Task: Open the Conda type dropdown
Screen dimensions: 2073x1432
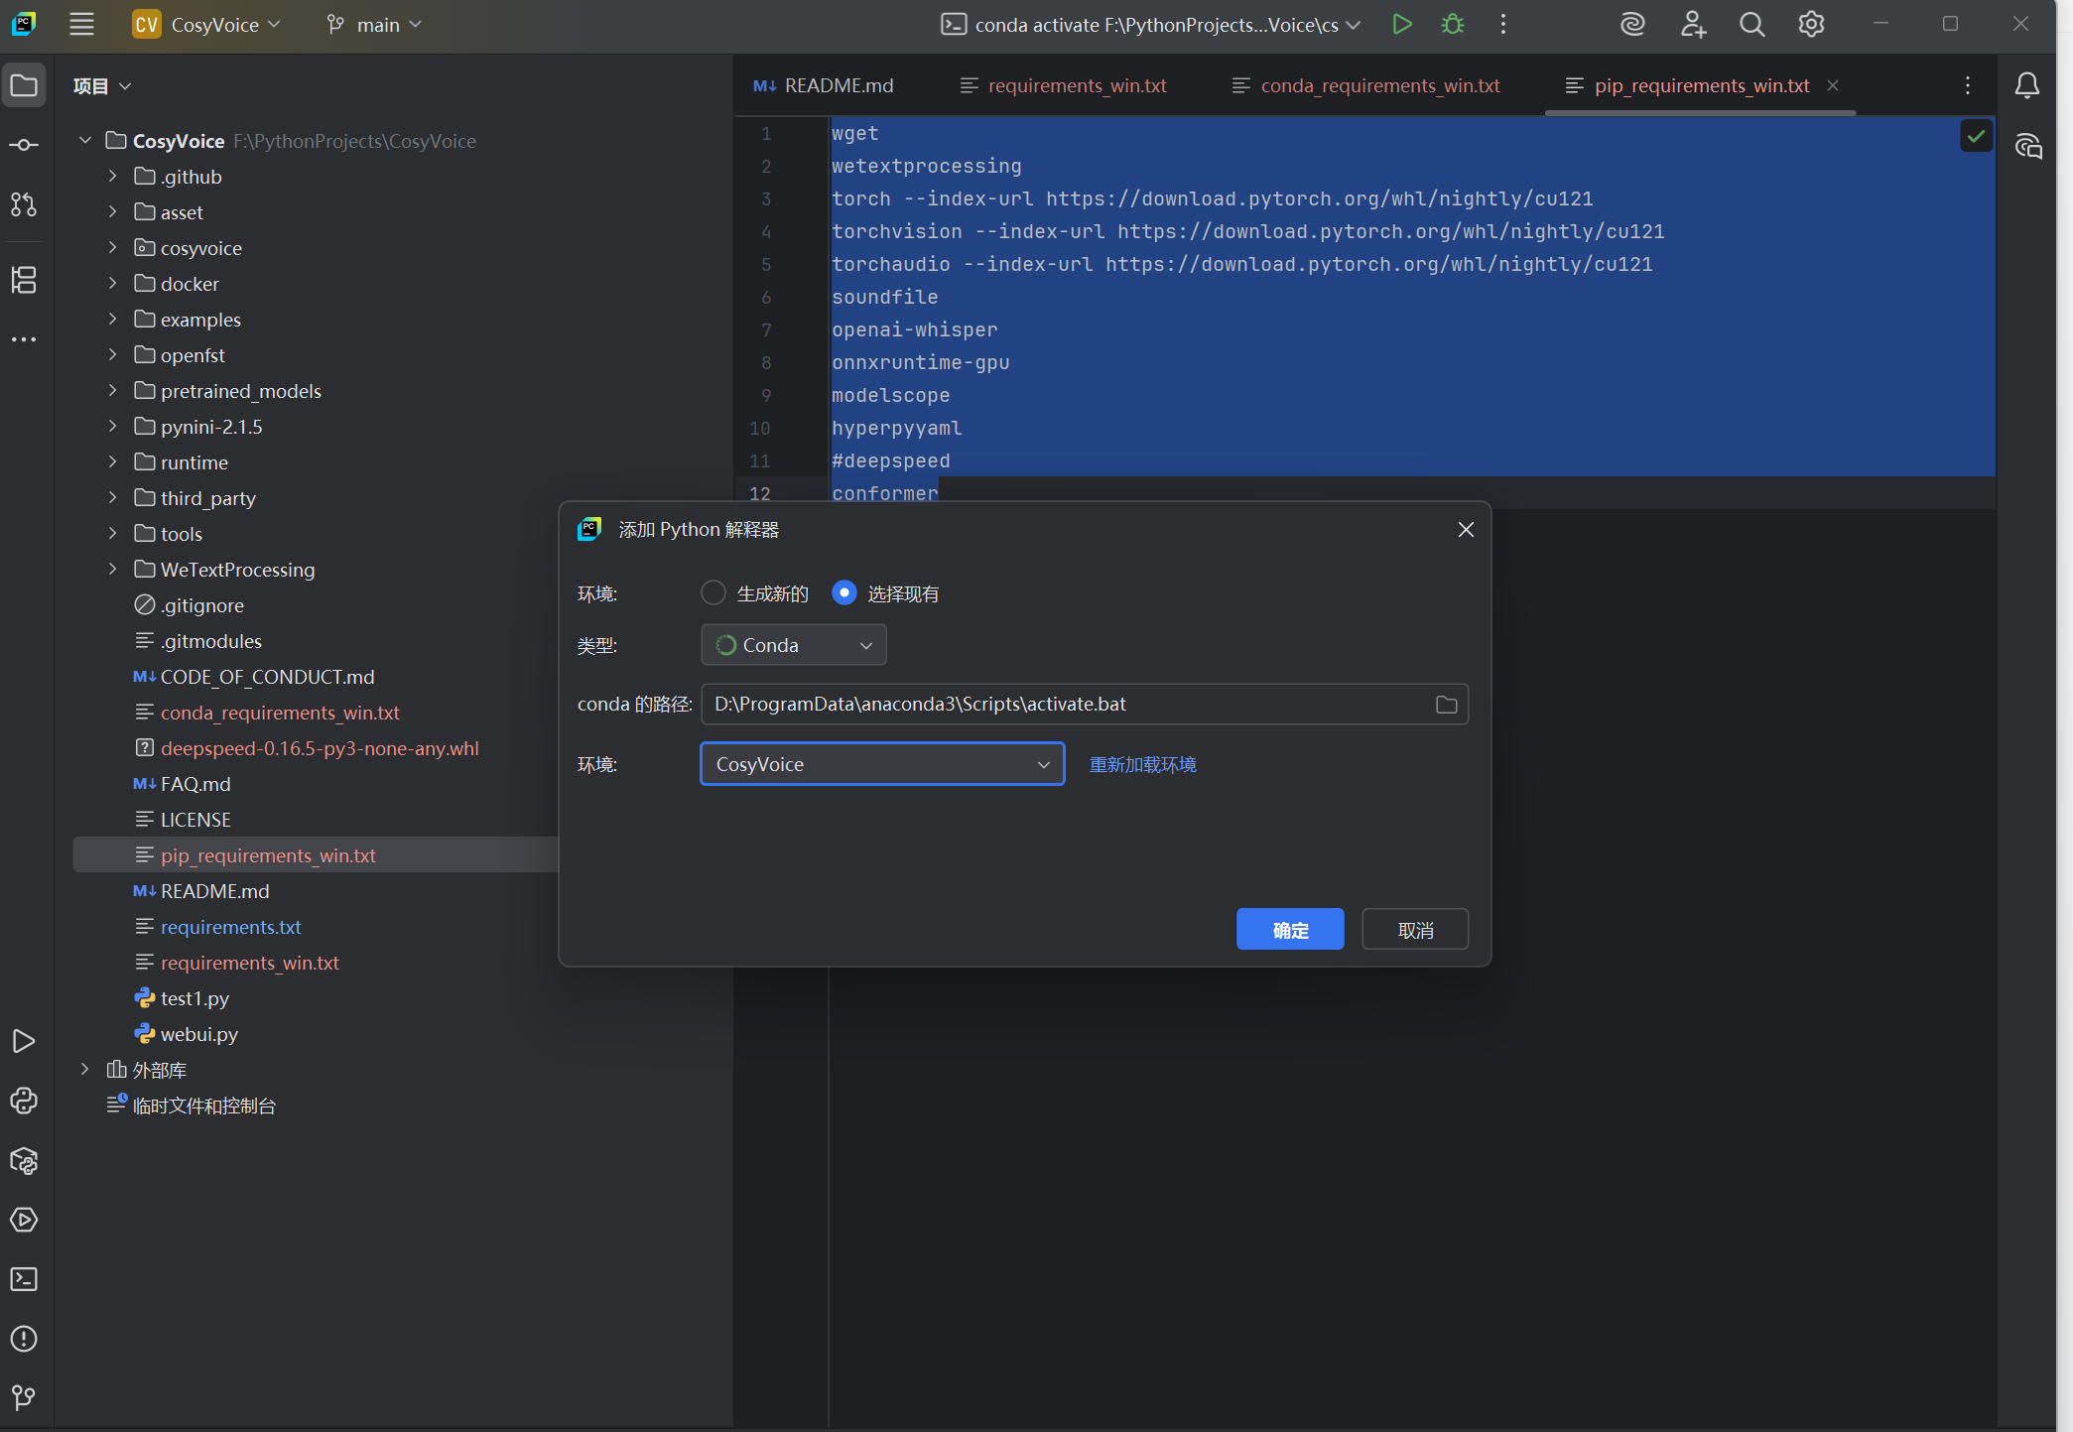Action: tap(793, 646)
